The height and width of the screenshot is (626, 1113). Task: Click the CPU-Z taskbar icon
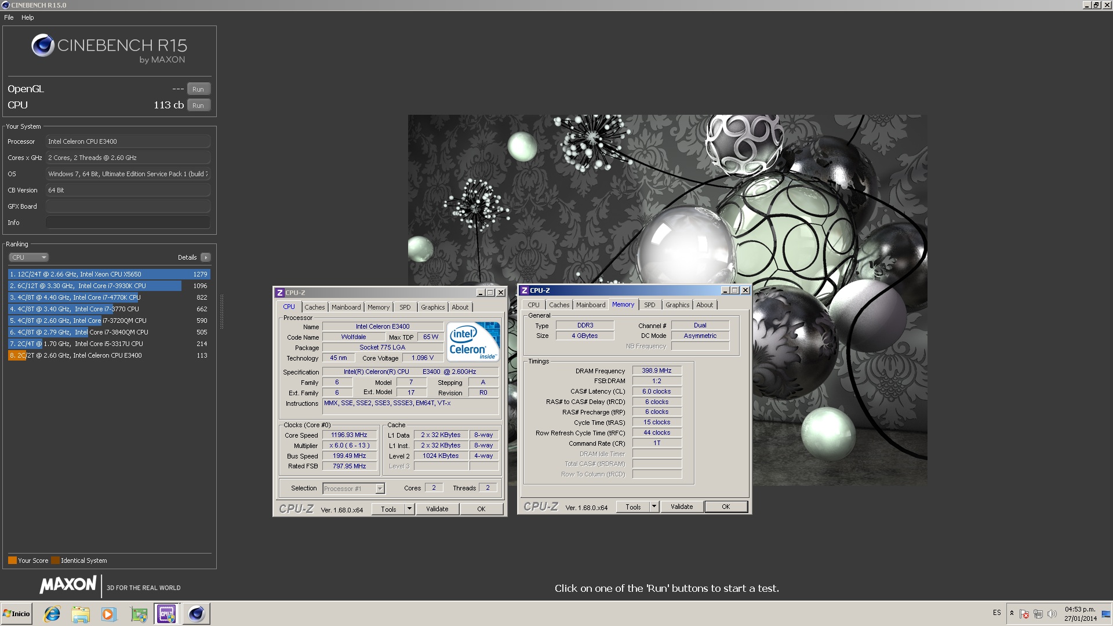click(166, 614)
